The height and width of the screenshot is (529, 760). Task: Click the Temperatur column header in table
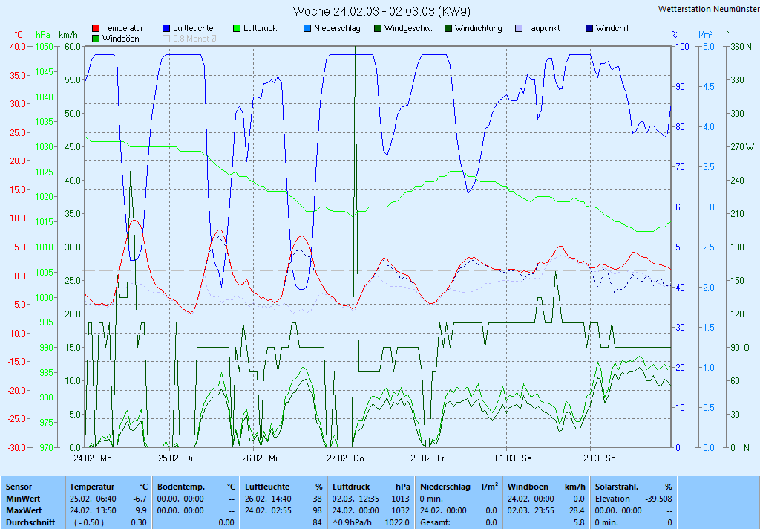[91, 487]
